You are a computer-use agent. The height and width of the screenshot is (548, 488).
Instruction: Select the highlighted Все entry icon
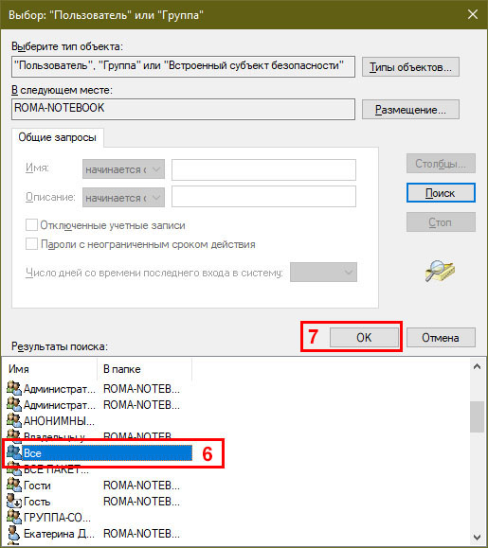coord(14,452)
